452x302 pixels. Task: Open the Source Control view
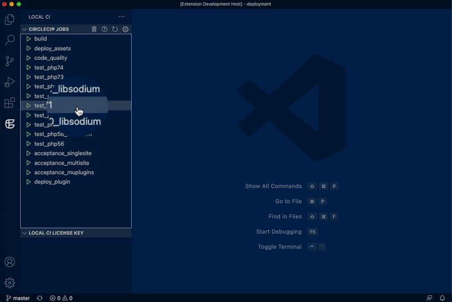(10, 61)
